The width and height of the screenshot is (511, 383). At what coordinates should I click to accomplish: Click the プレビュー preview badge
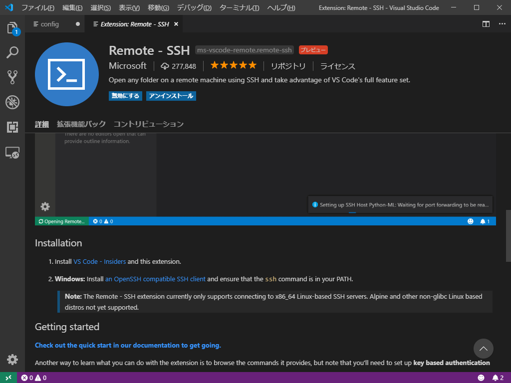[313, 50]
